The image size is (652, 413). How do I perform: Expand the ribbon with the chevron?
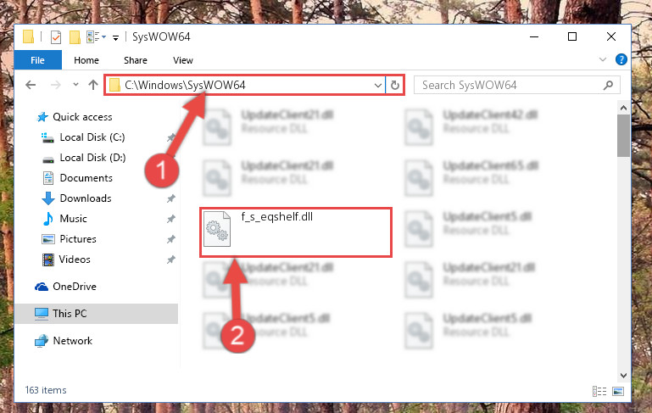603,60
